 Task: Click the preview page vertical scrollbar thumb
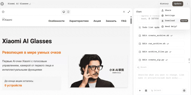coord(131,21)
